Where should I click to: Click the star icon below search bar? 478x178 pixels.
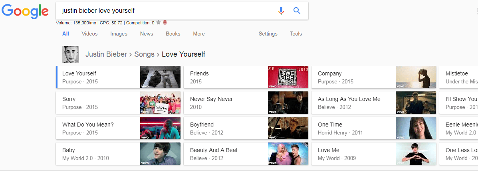[x=159, y=23]
